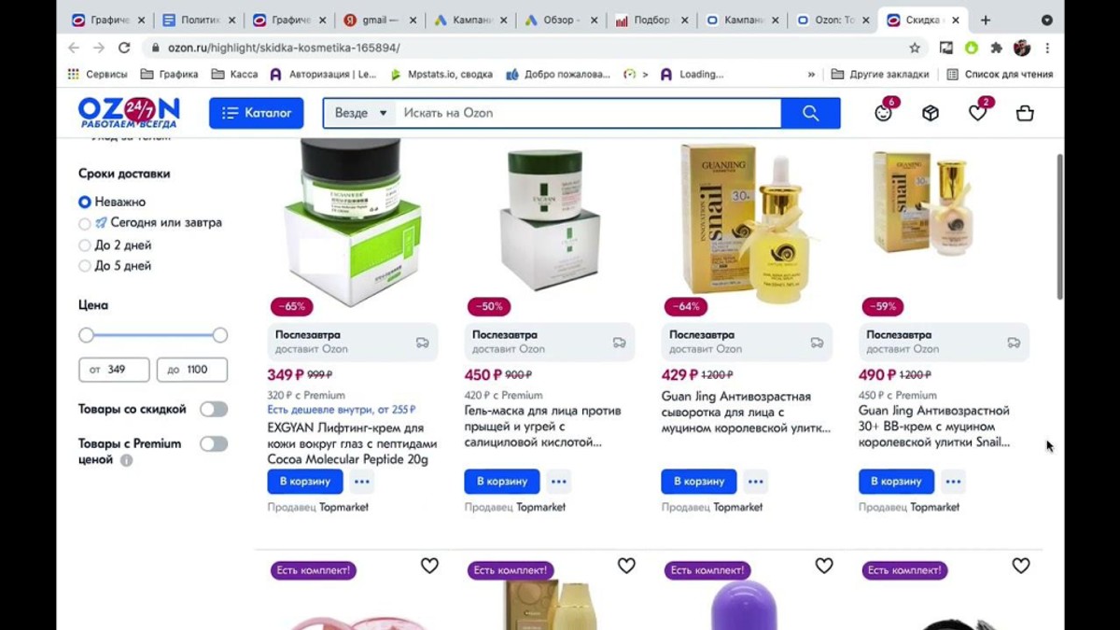Open favorites heart icon in header

pyautogui.click(x=977, y=113)
